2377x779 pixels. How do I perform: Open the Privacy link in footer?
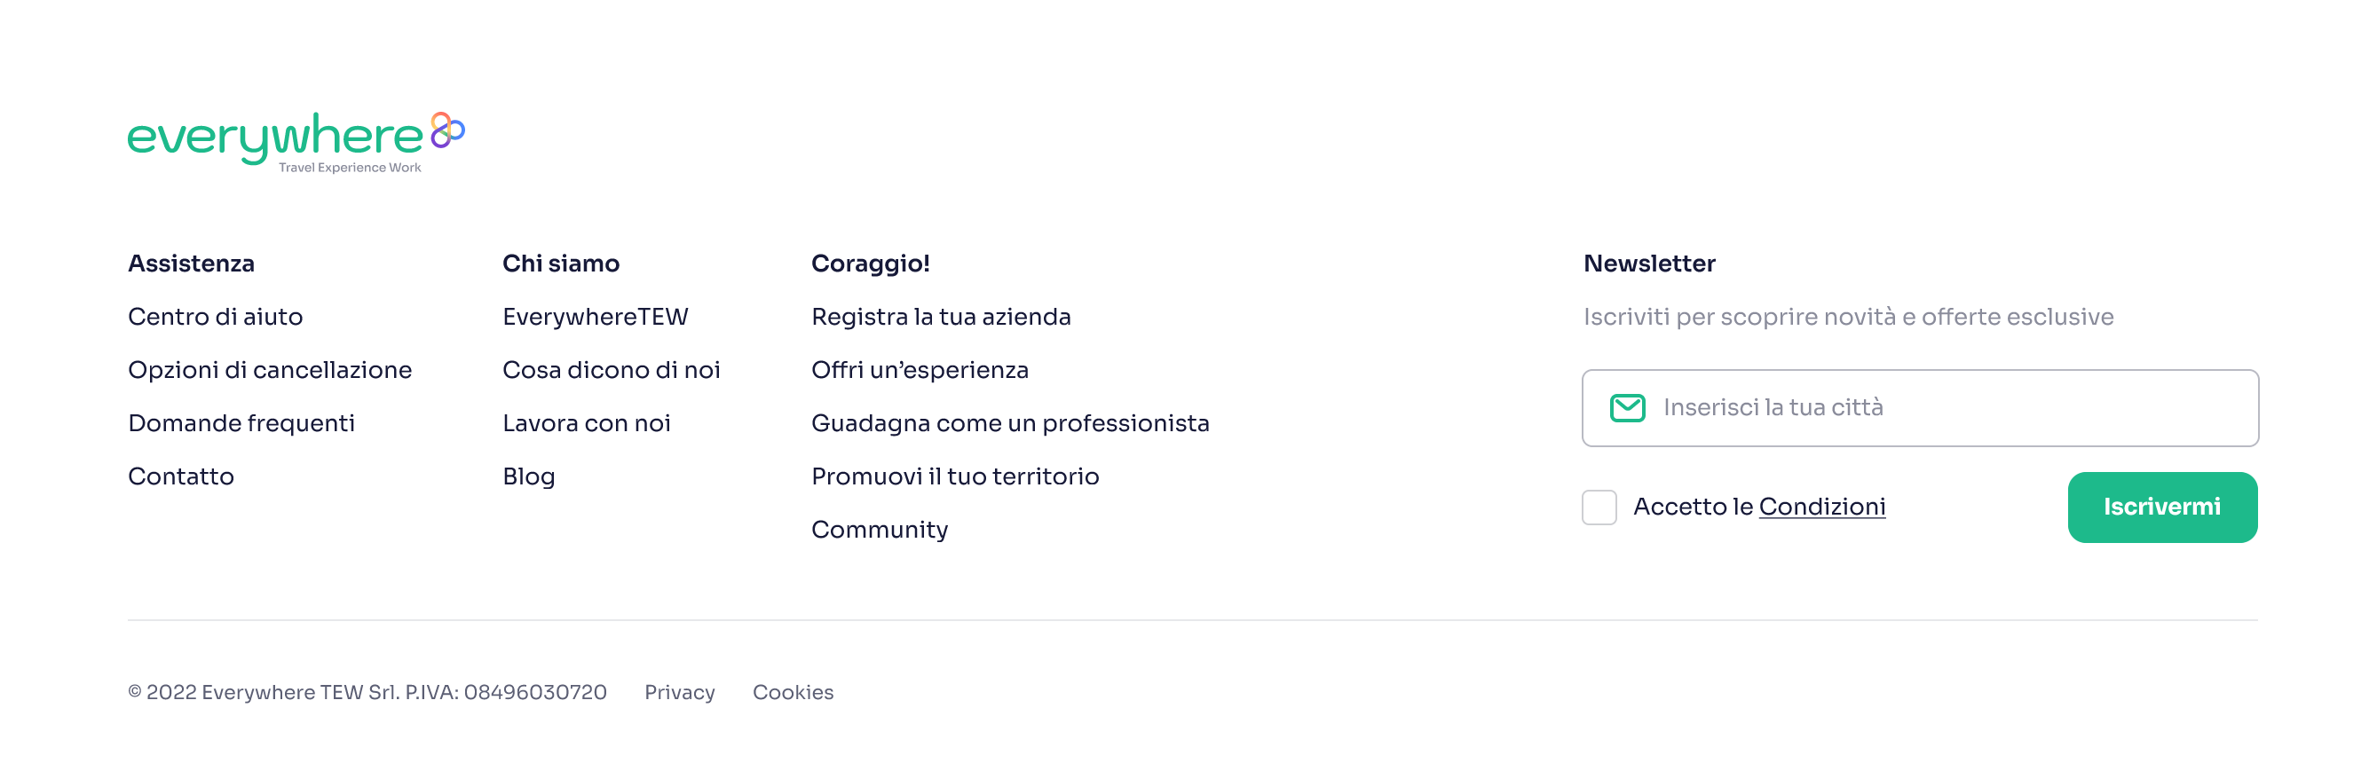[679, 692]
